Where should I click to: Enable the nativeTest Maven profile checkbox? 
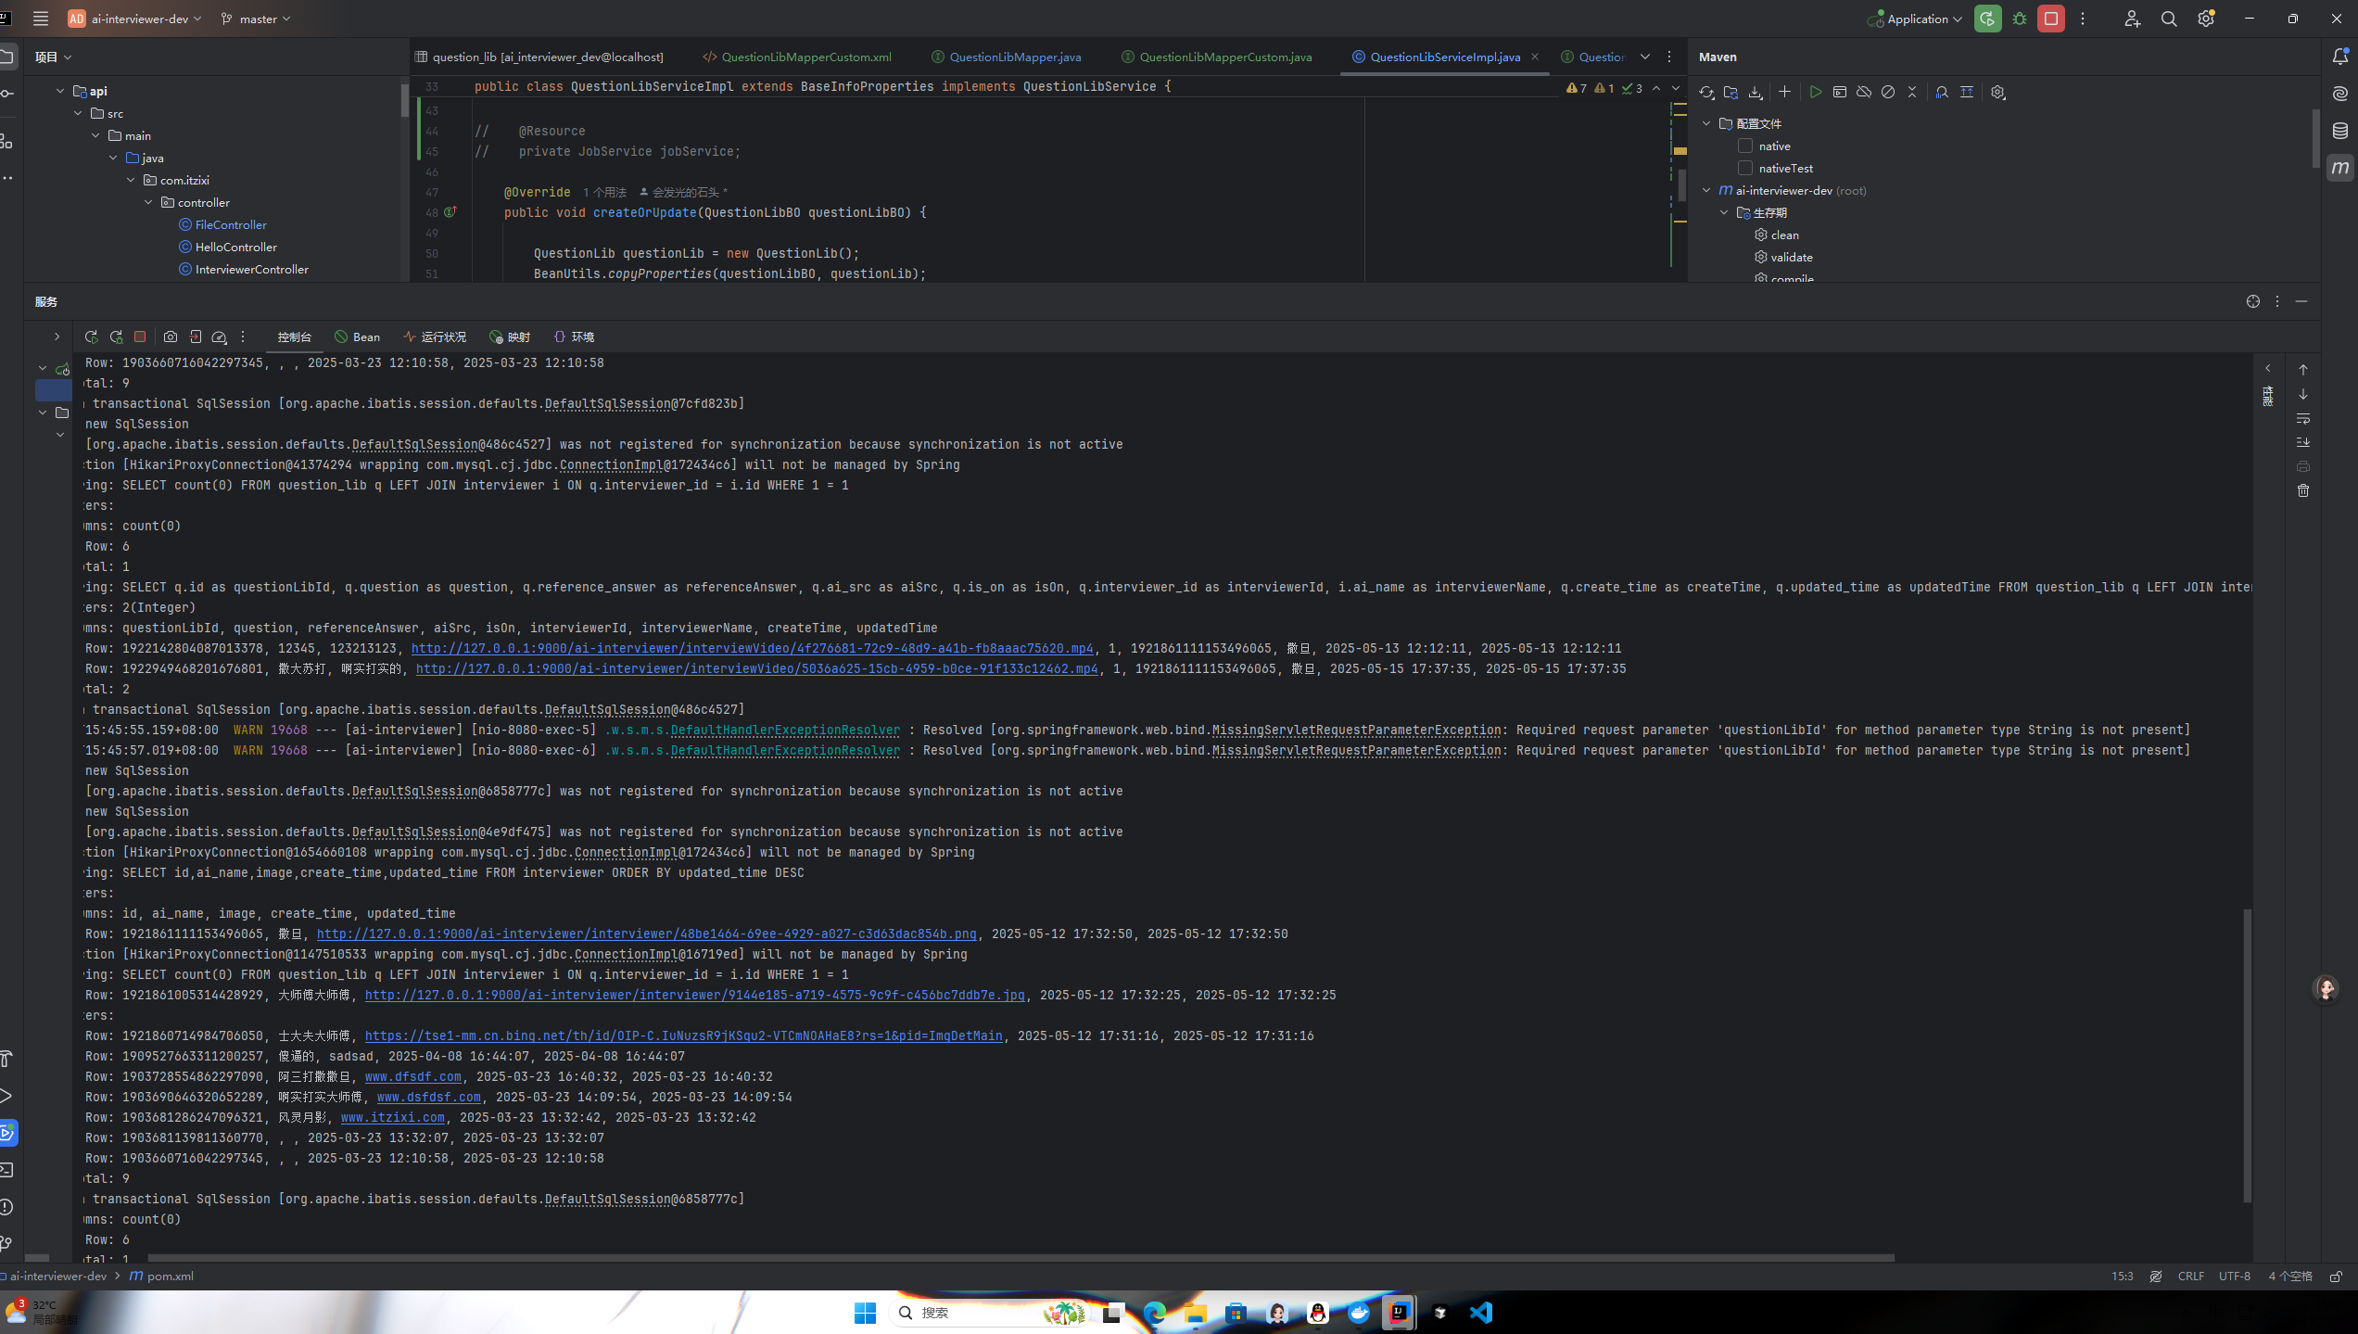(1745, 168)
